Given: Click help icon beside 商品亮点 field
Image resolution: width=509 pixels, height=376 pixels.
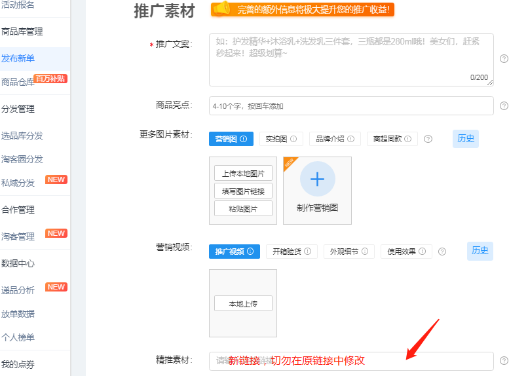Looking at the screenshot, I should click(x=504, y=105).
